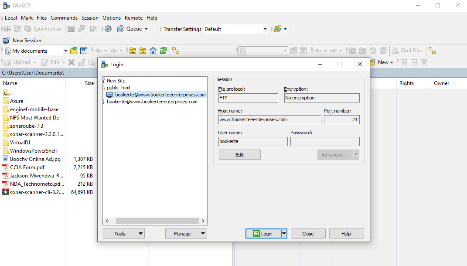Click the globe refresh session icon

[x=278, y=29]
